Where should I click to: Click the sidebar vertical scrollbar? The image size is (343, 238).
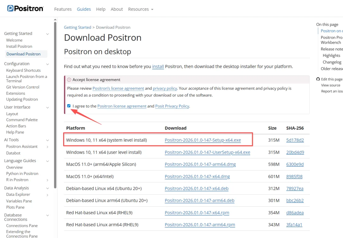click(x=55, y=105)
